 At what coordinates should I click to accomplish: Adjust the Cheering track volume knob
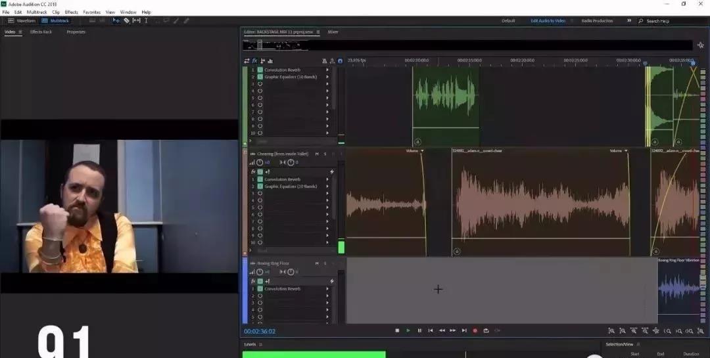260,162
